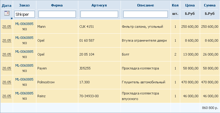The width and height of the screenshot is (220, 113).
Task: Open order ML-0060885 in the Payen row
Action: (25, 65)
